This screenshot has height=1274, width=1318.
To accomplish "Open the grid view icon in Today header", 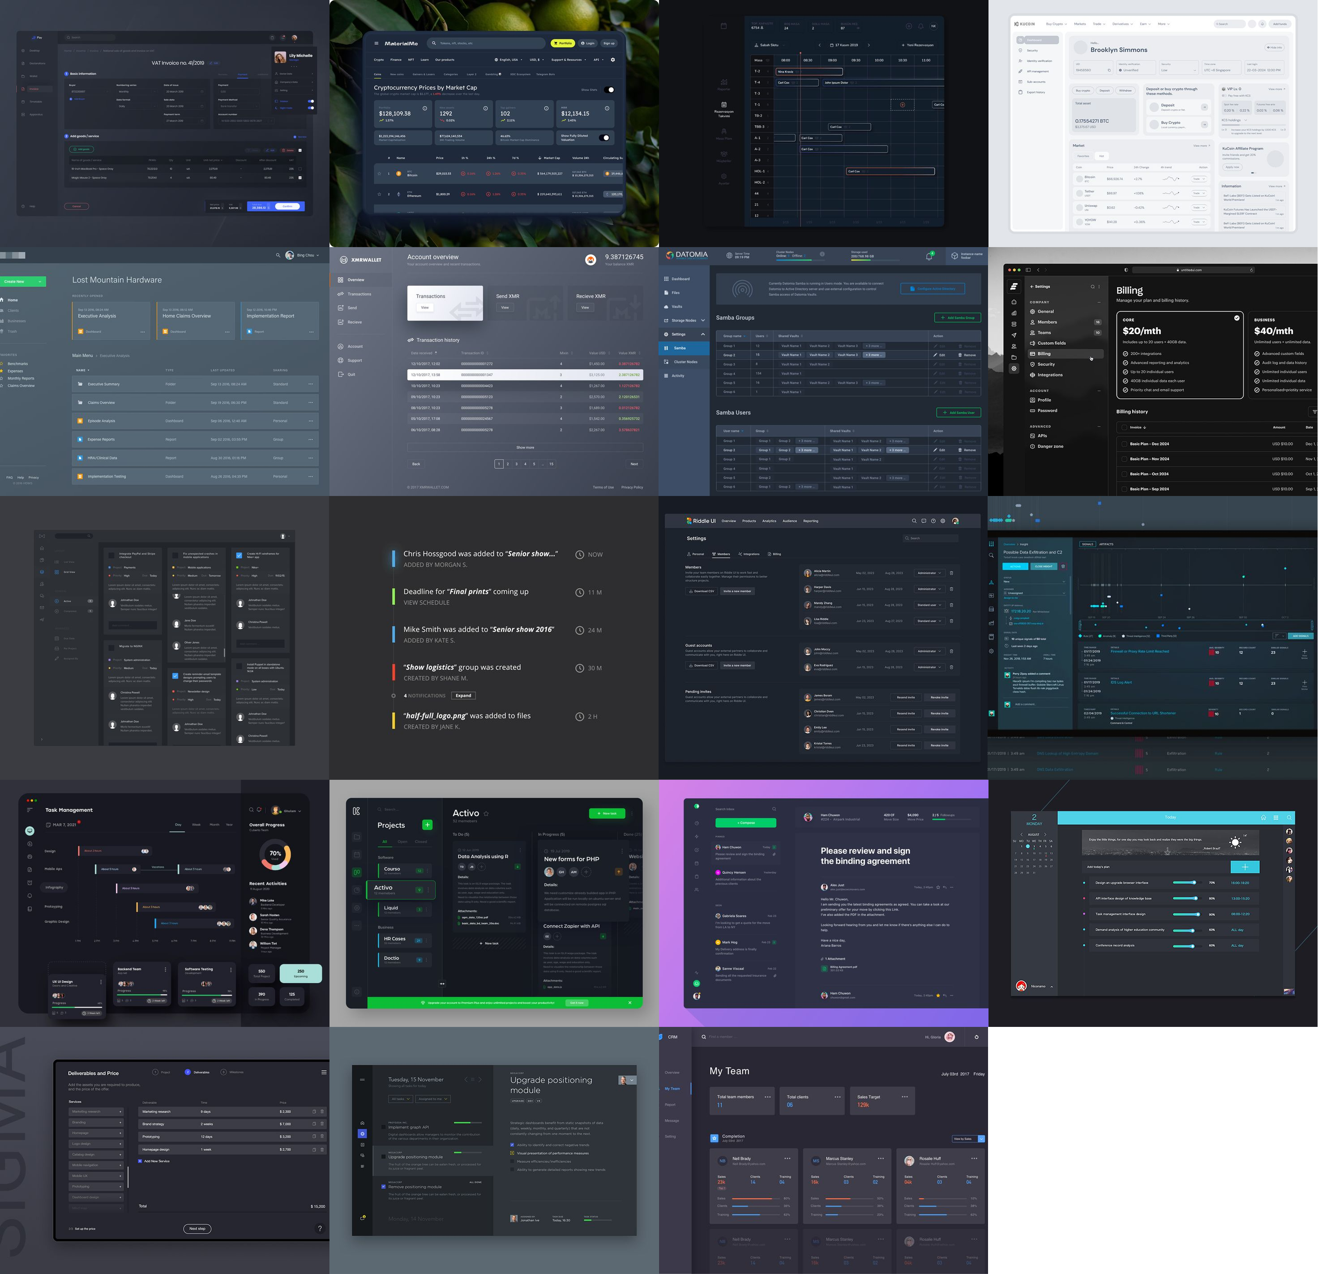I will point(1276,817).
